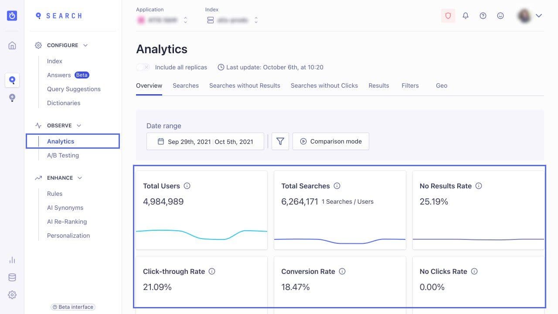Click info icon next to No Clicks Rate
Viewport: 558px width, 314px height.
tap(474, 271)
